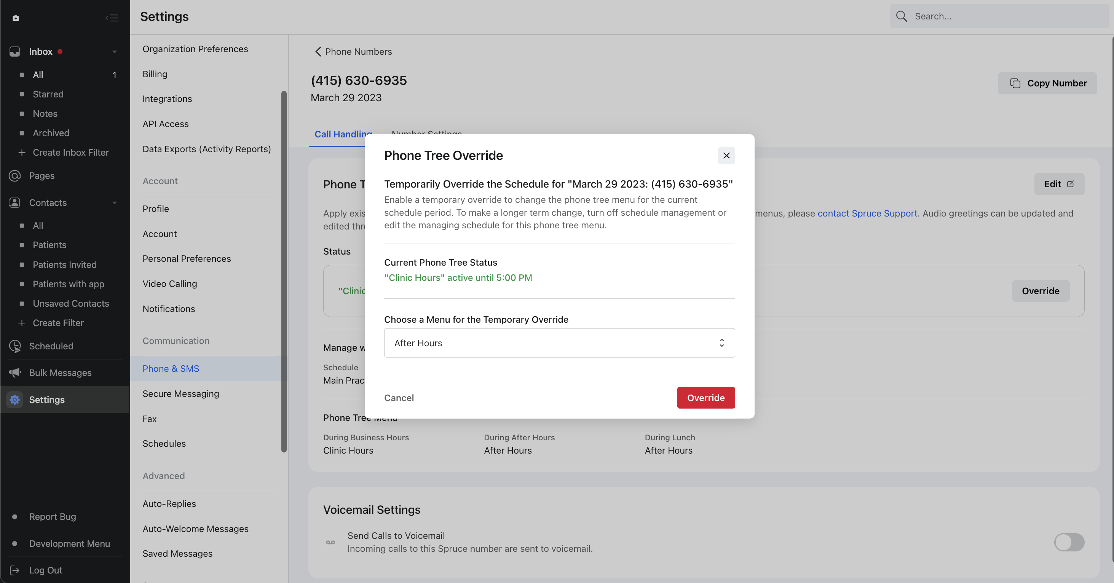Image resolution: width=1114 pixels, height=583 pixels.
Task: Collapse the Inbox section arrow
Action: tap(115, 52)
